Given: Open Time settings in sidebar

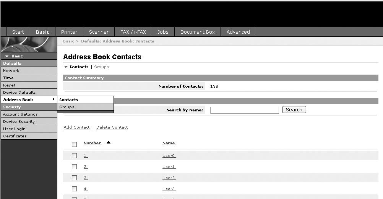Looking at the screenshot, I should pos(29,78).
